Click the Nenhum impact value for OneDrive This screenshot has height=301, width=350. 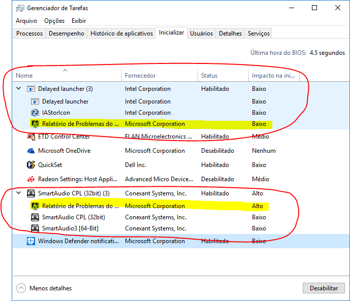tap(264, 151)
